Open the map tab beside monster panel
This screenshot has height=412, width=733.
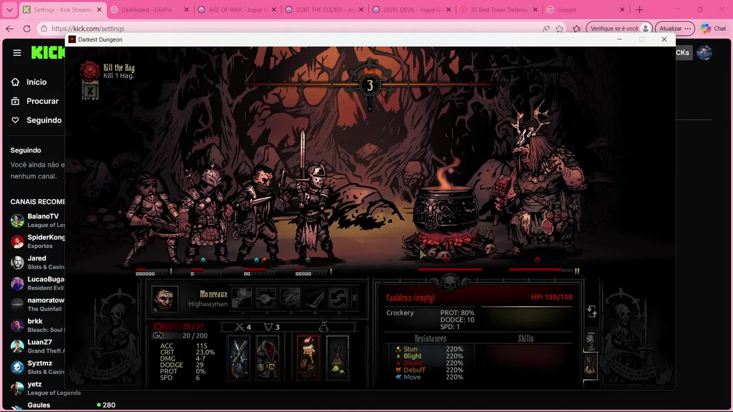point(590,341)
